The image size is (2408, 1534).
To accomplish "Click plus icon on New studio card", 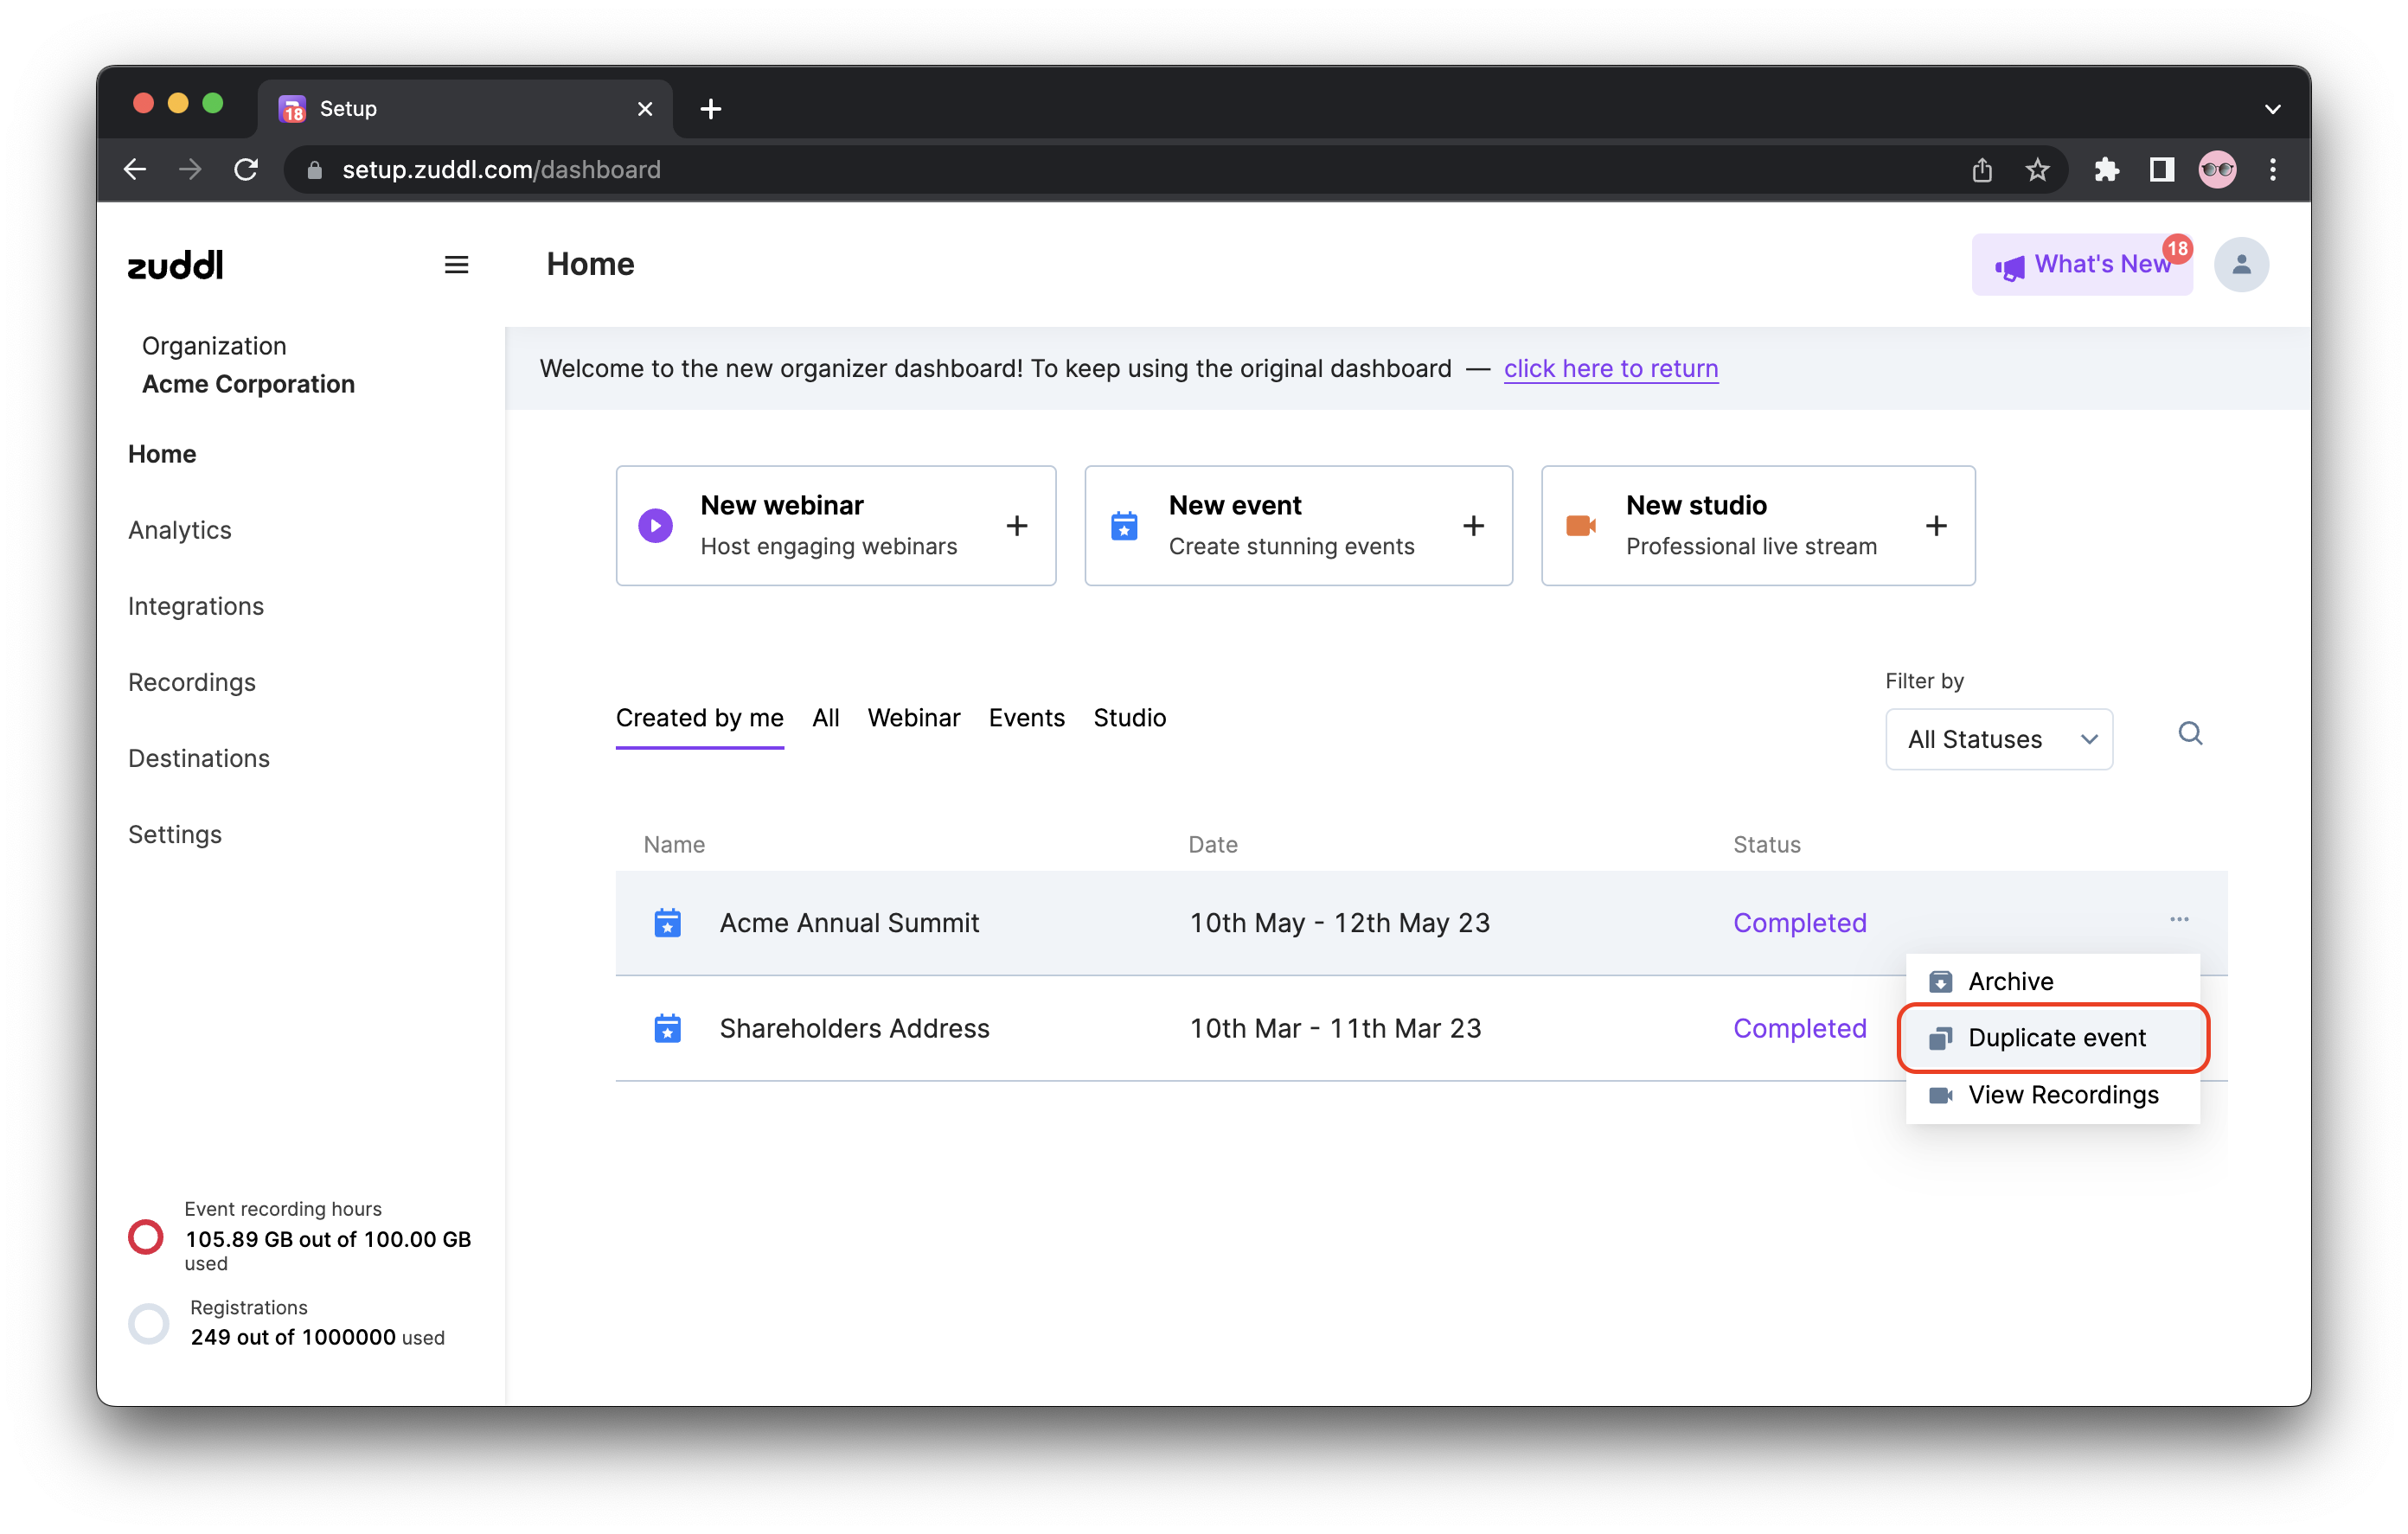I will click(1935, 526).
